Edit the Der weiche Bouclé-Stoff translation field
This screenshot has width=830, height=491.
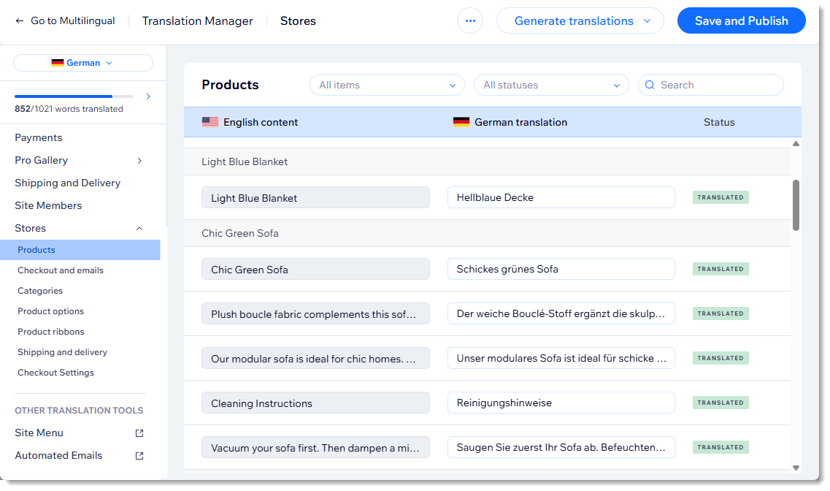[x=561, y=313]
